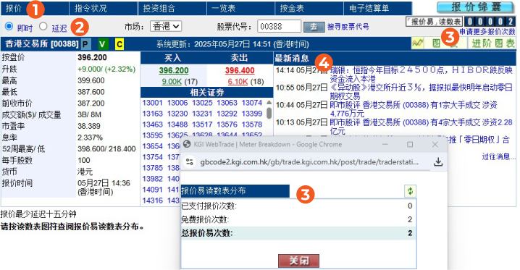
Task: Open related security 13063
Action: click(227, 103)
